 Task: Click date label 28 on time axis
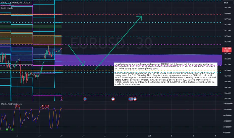[x=127, y=136]
